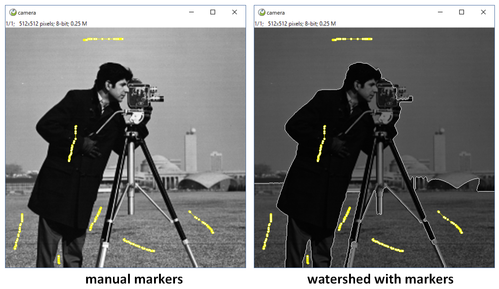Screen dimensions: 499x289
Task: Click the yellow sky marker in right image
Action: pyautogui.click(x=352, y=39)
